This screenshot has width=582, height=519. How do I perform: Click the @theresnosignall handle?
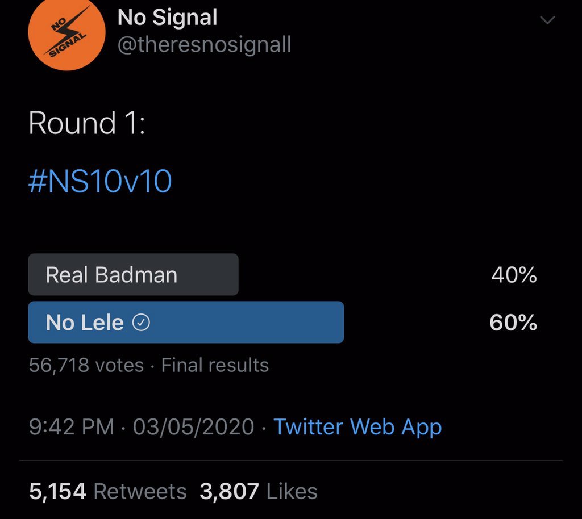click(x=204, y=45)
